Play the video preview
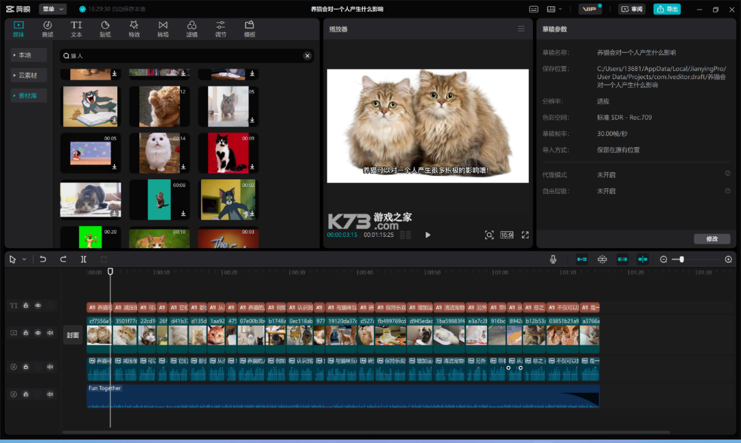This screenshot has width=741, height=443. 427,235
